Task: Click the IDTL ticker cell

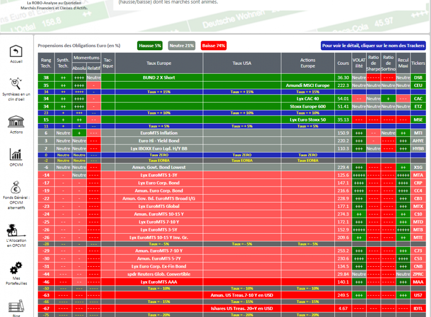Action: [418, 308]
